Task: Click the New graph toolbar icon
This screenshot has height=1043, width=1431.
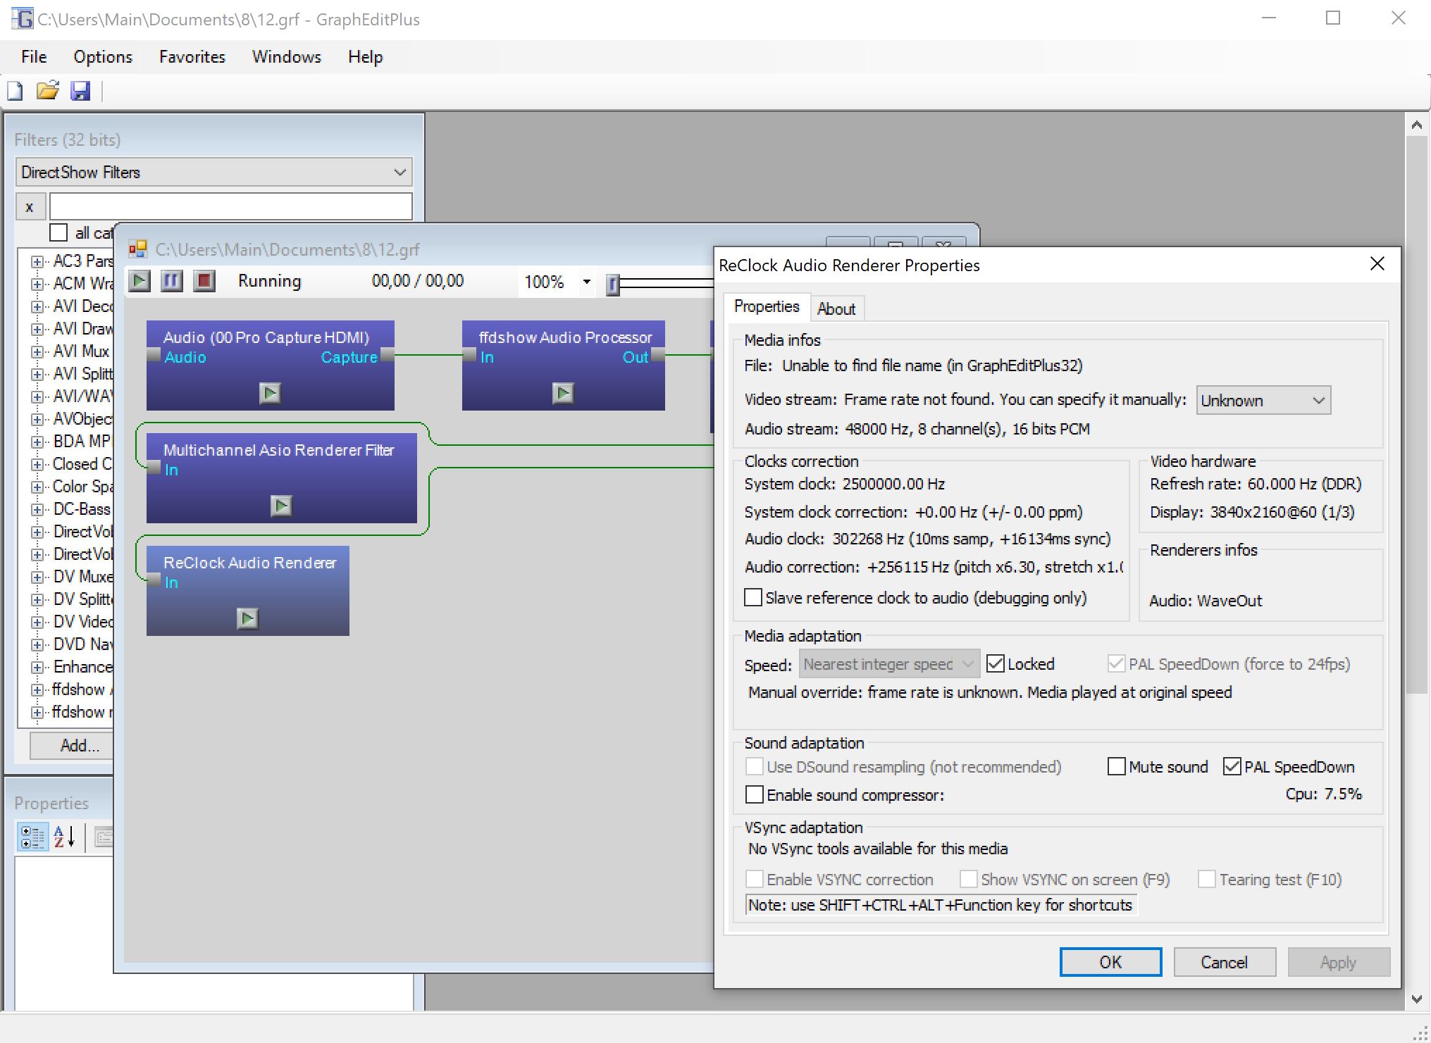Action: pyautogui.click(x=15, y=91)
